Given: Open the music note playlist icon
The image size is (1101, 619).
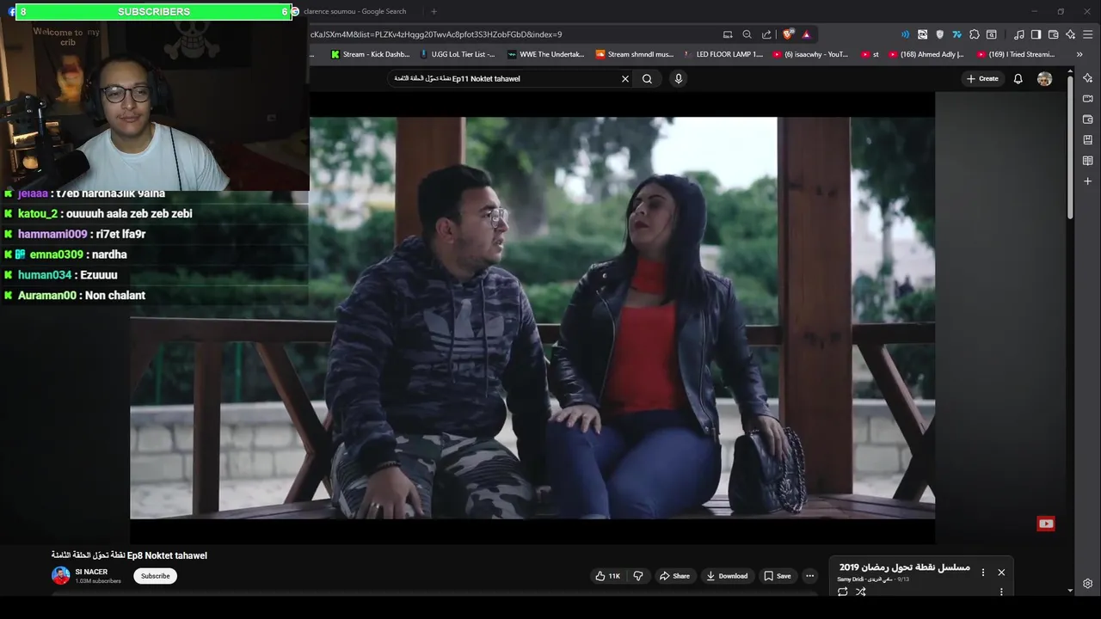Looking at the screenshot, I should (x=1019, y=34).
